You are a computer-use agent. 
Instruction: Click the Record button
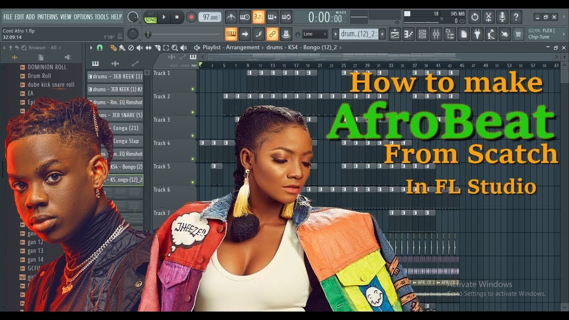pyautogui.click(x=191, y=17)
